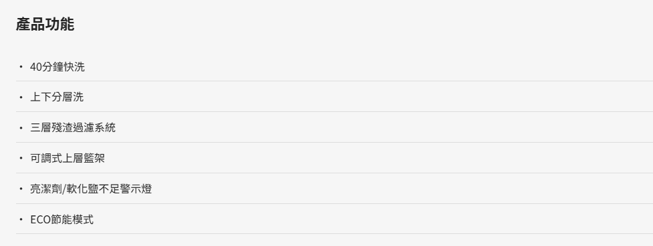Select the ECO節能模式 feature item

[62, 219]
